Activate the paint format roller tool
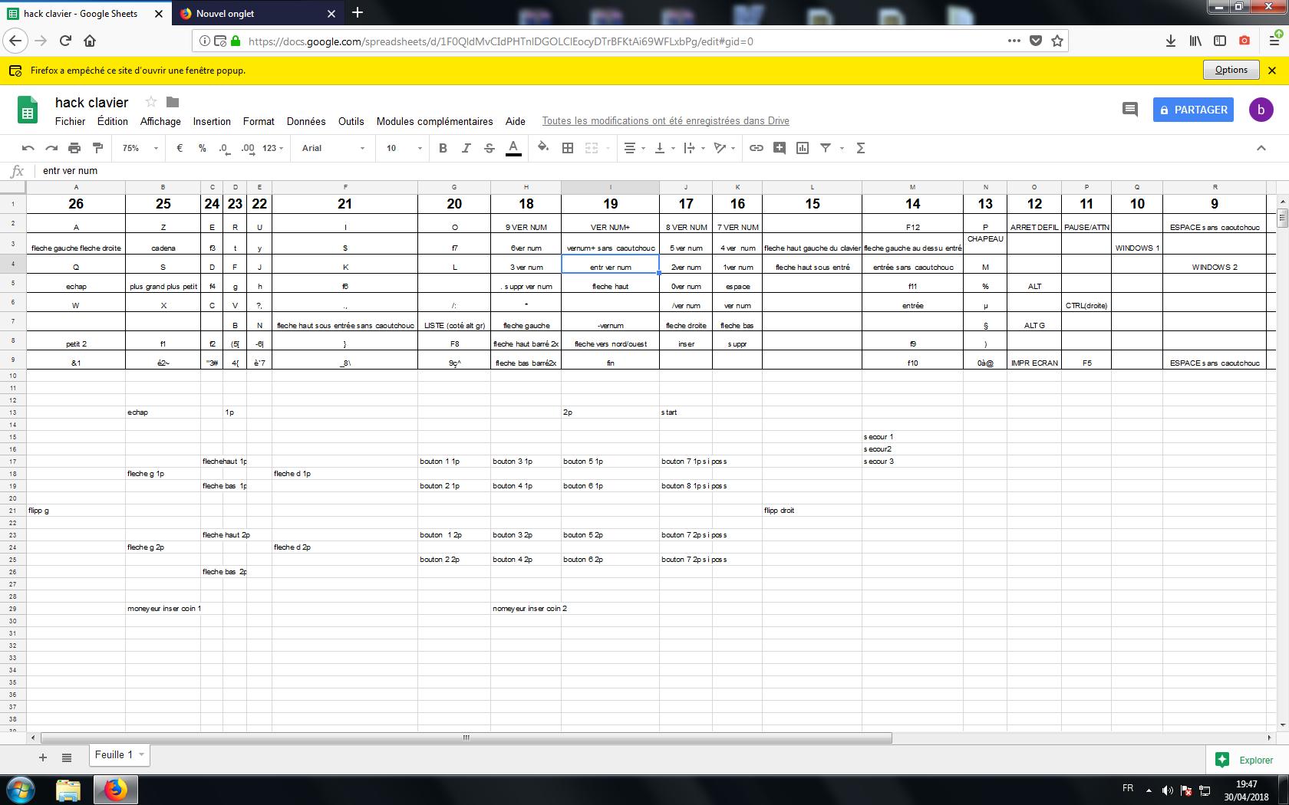 [x=97, y=148]
